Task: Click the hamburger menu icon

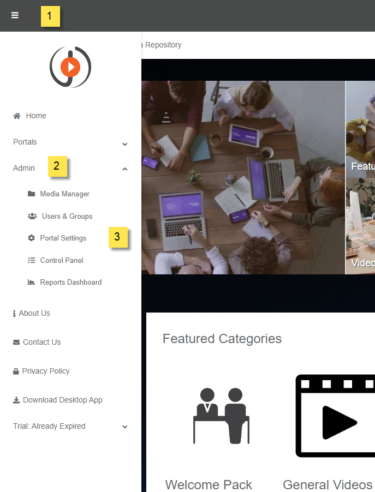Action: point(15,16)
